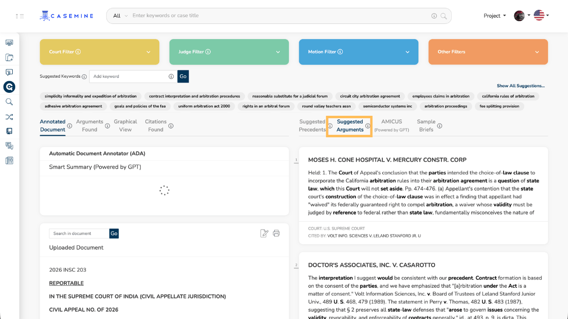Print the uploaded document via printer icon
568x319 pixels.
[x=276, y=234]
